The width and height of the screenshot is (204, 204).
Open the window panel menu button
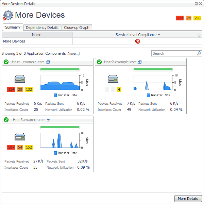coord(196,3)
